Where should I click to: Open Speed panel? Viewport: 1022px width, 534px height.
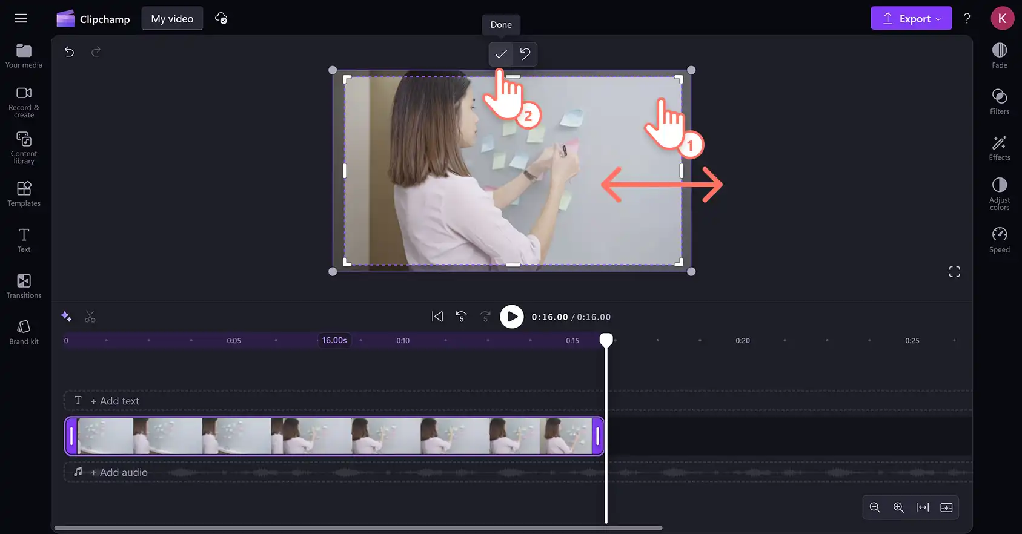pyautogui.click(x=1000, y=240)
